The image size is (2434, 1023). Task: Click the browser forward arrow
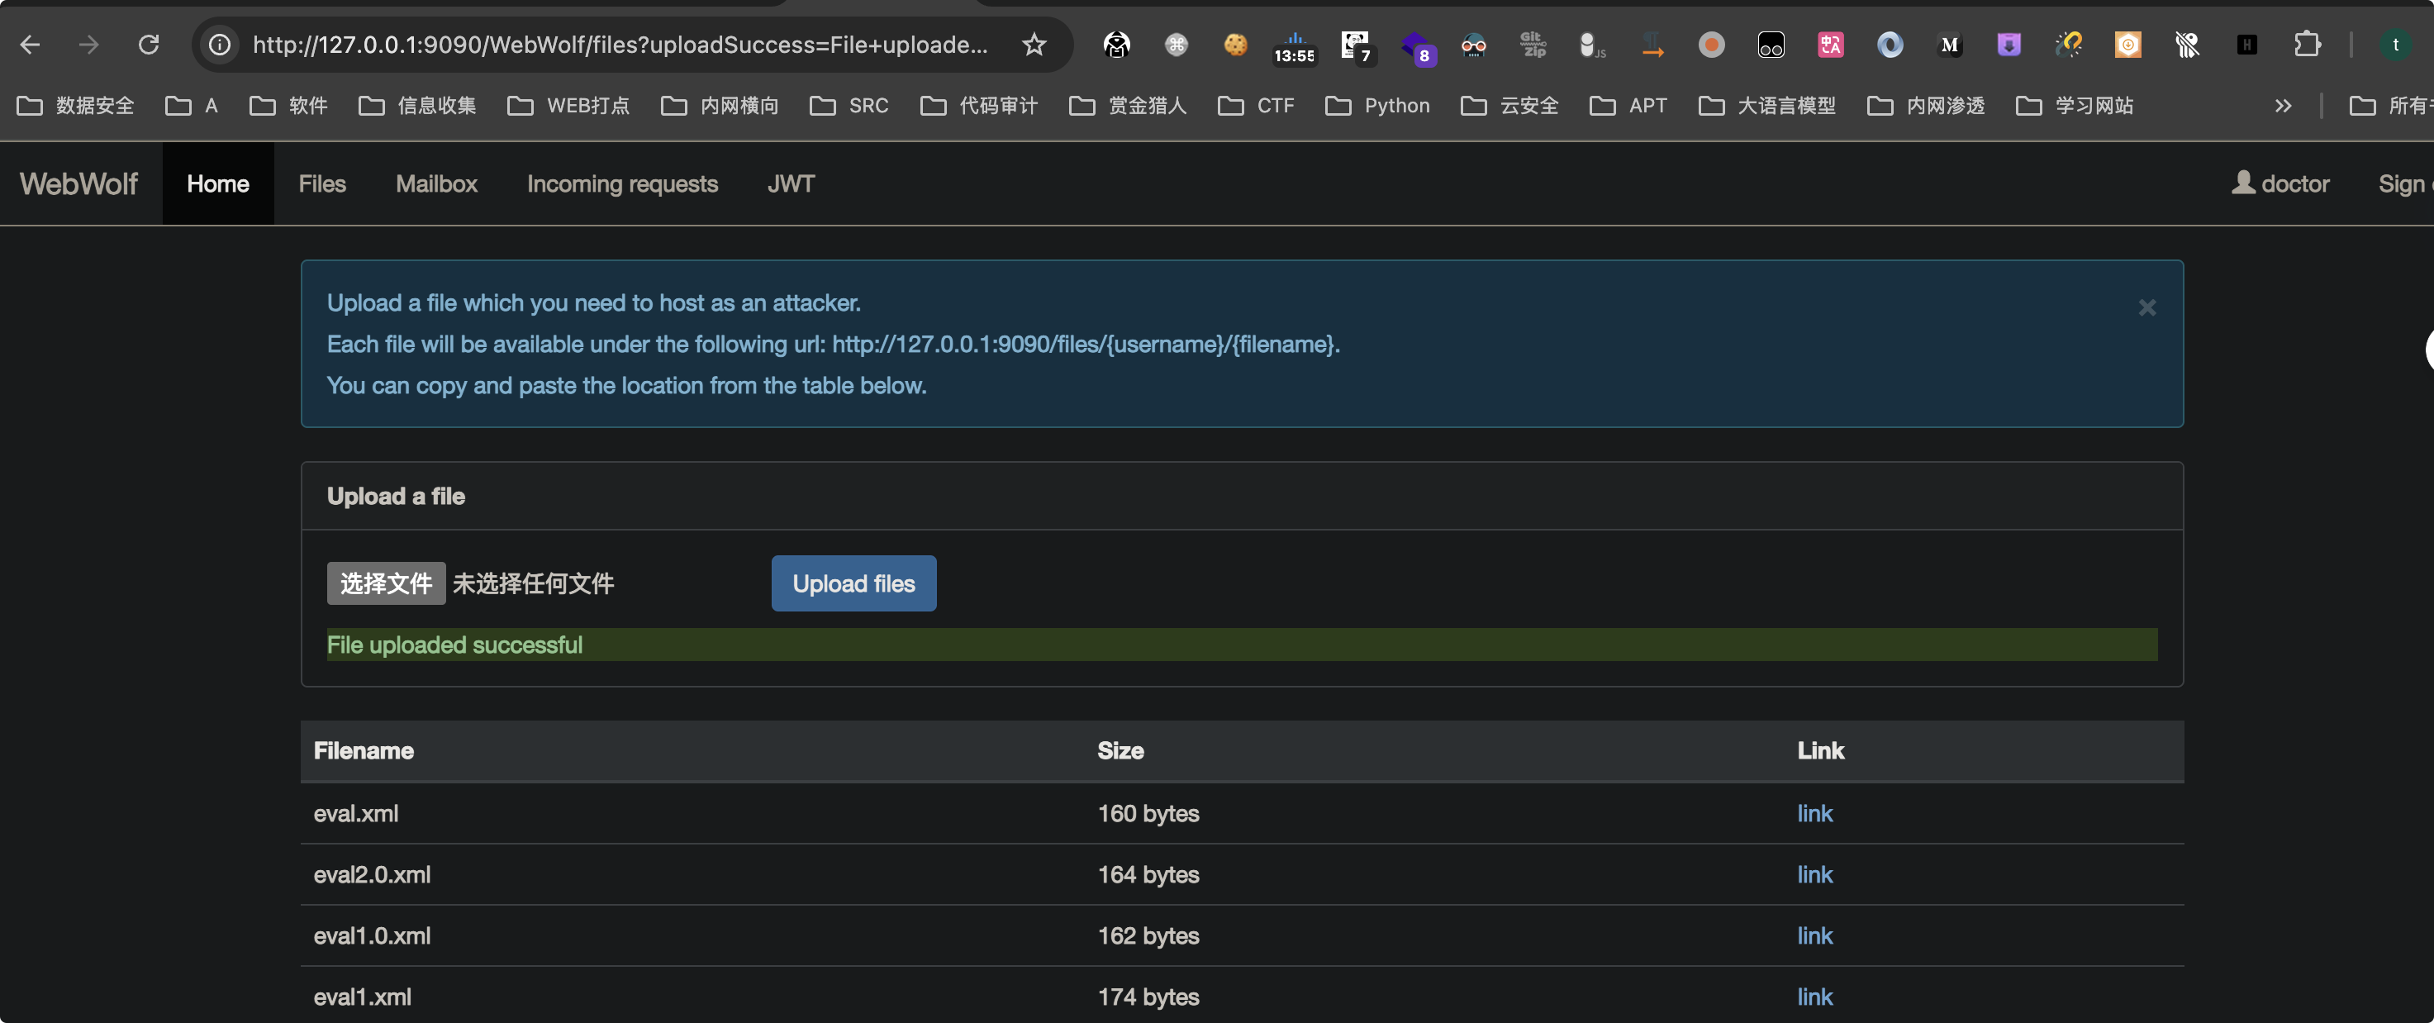click(x=89, y=45)
